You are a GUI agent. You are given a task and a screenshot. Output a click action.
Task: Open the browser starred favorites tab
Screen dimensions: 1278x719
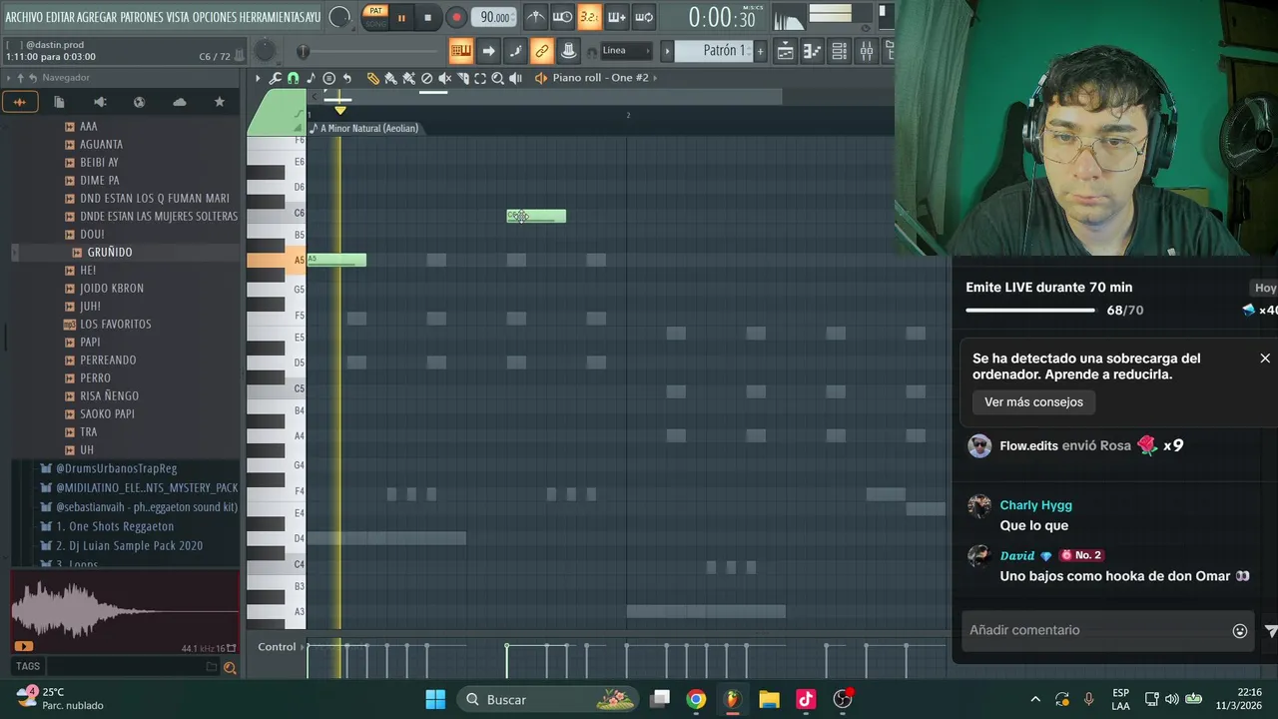point(219,102)
